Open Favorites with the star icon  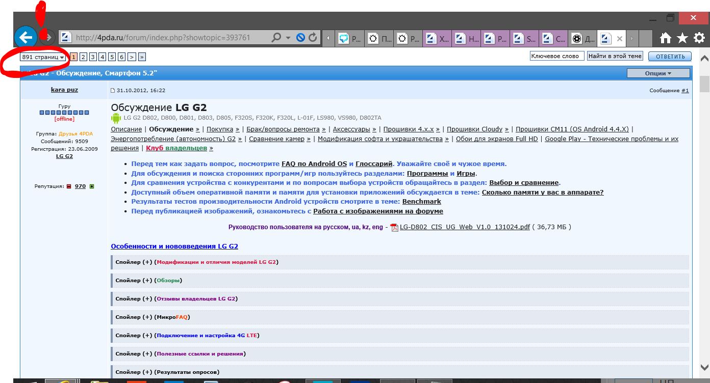682,38
